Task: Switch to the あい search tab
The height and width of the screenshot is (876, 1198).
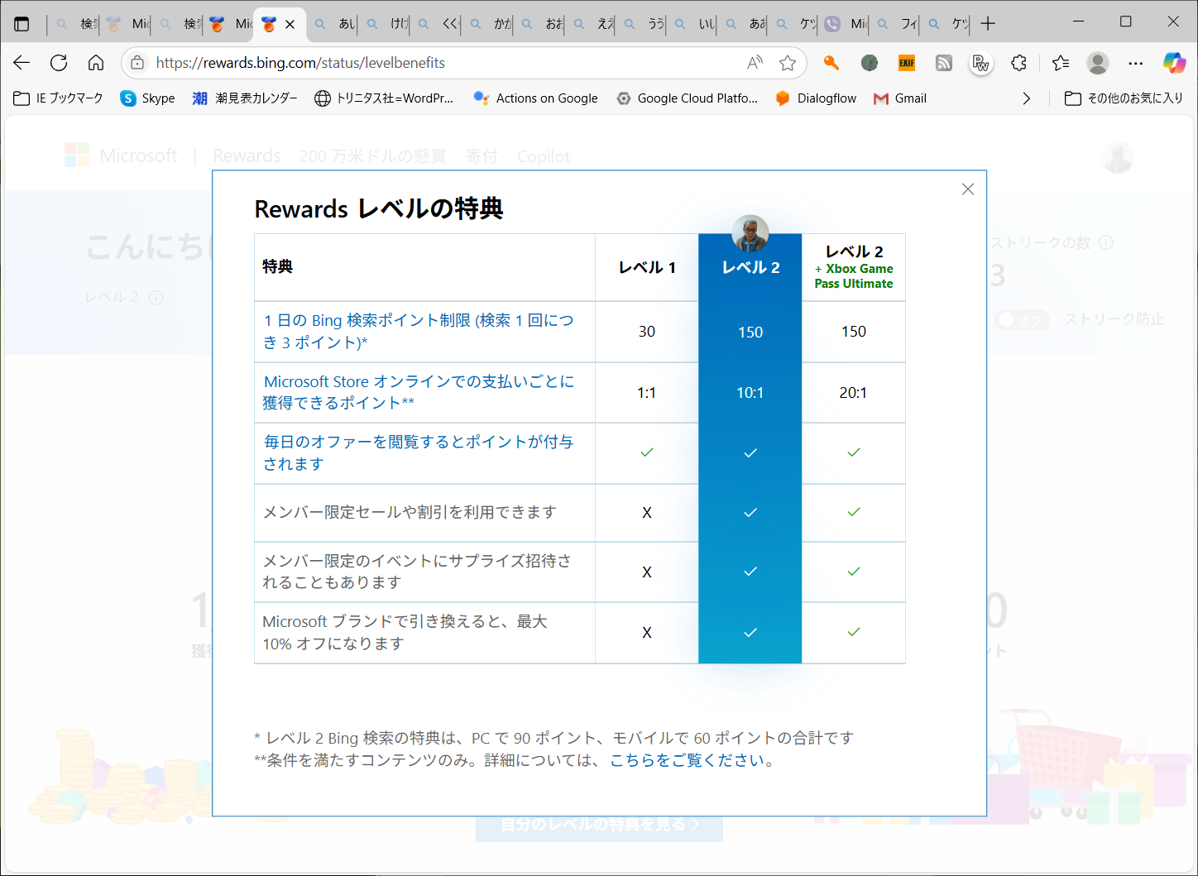Action: pos(334,24)
